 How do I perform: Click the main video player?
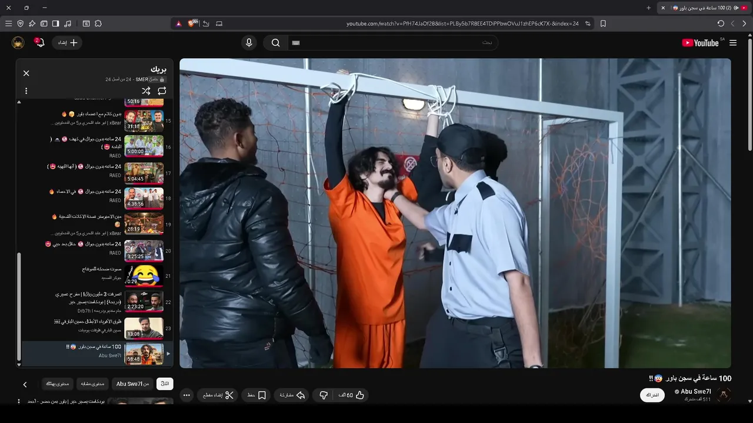[455, 213]
